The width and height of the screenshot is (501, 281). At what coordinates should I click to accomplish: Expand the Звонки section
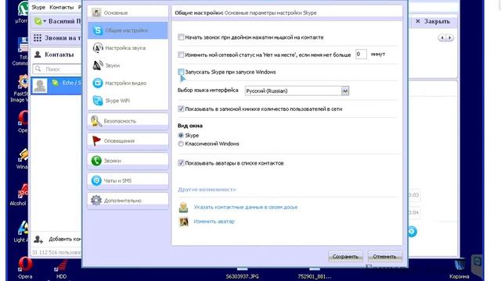click(x=128, y=161)
